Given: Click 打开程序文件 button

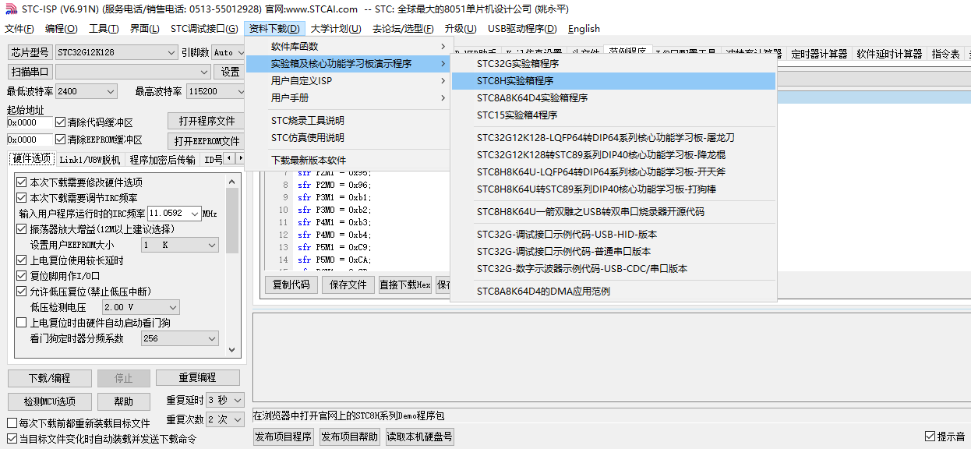Looking at the screenshot, I should coord(207,122).
